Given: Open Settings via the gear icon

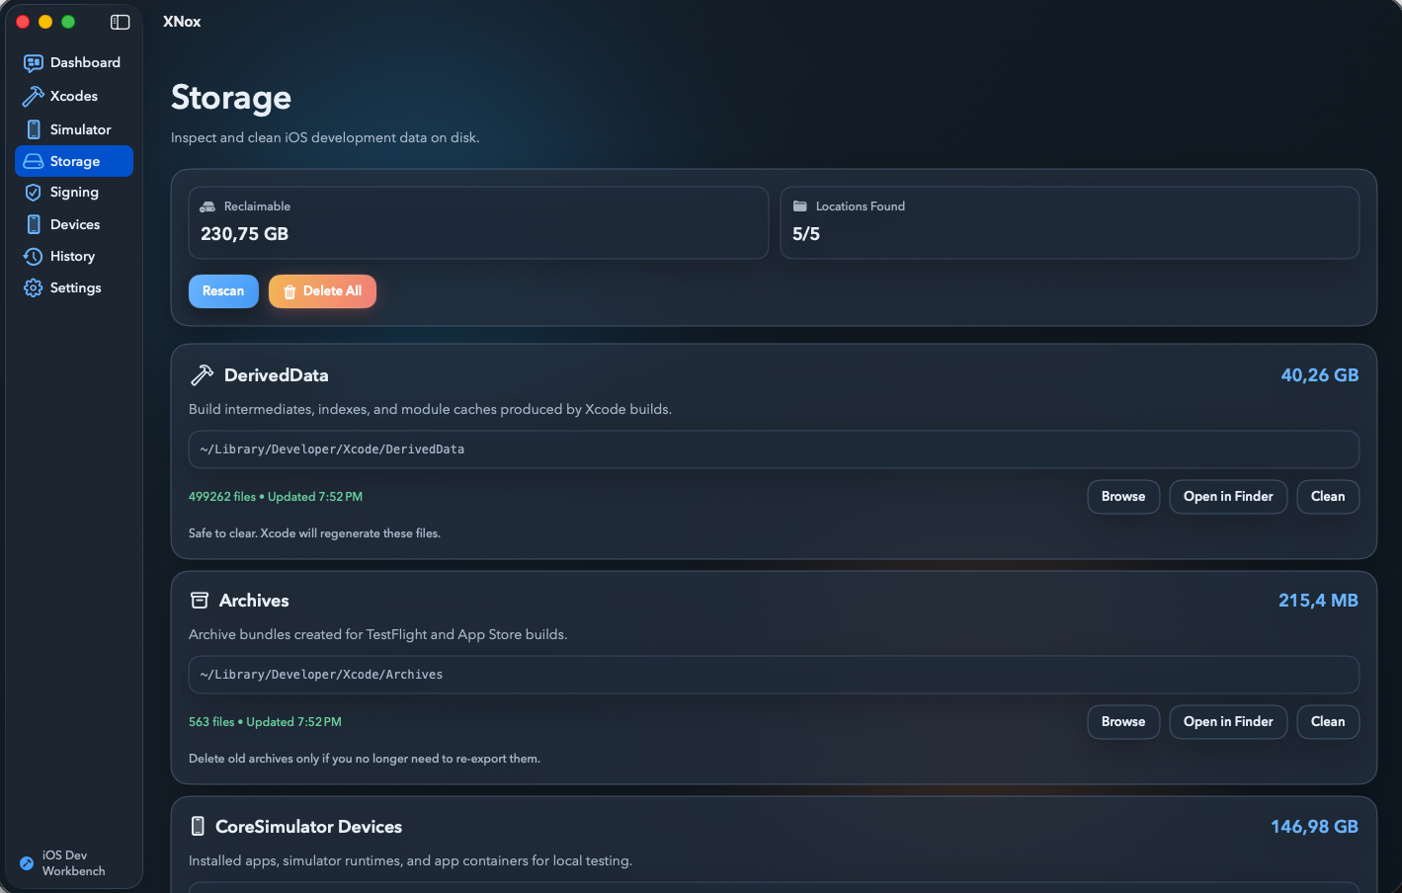Looking at the screenshot, I should [33, 287].
